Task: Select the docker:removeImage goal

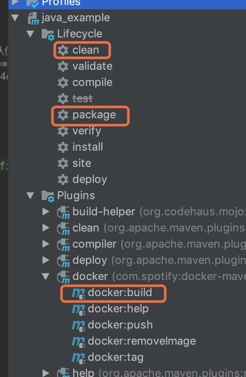Action: point(142,341)
